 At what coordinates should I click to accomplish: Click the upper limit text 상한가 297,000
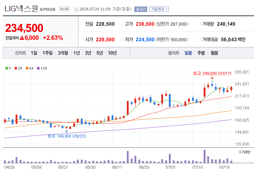click(x=172, y=24)
